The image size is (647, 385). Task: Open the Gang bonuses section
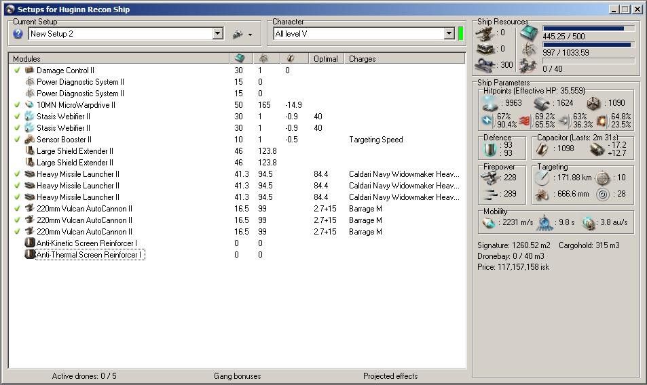pos(237,376)
